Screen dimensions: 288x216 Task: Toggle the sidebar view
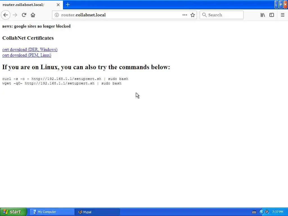click(x=272, y=15)
